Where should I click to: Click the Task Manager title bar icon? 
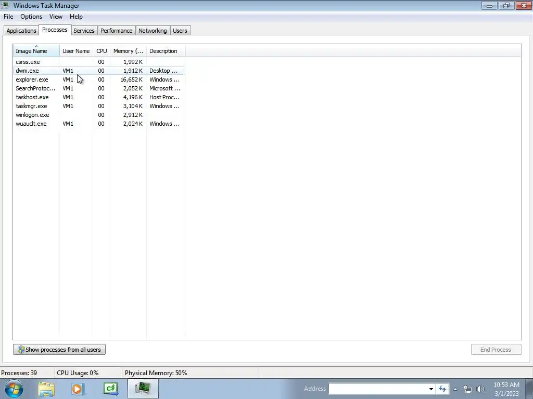tap(5, 5)
